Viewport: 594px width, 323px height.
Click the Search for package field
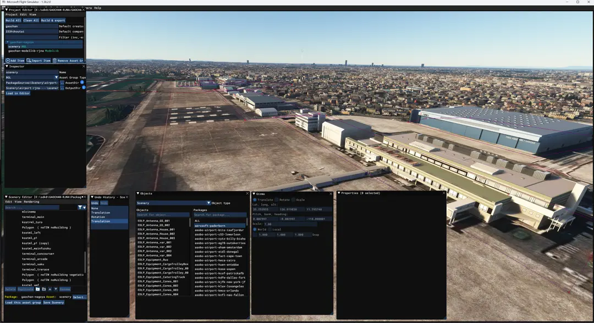pyautogui.click(x=219, y=215)
